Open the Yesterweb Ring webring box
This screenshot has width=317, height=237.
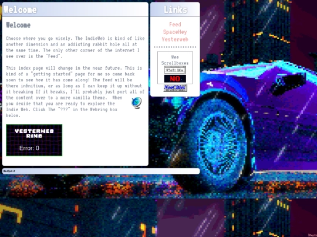34,140
